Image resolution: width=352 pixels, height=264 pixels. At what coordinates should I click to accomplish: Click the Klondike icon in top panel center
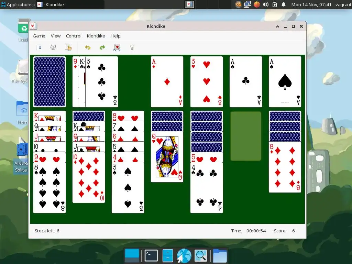click(189, 4)
